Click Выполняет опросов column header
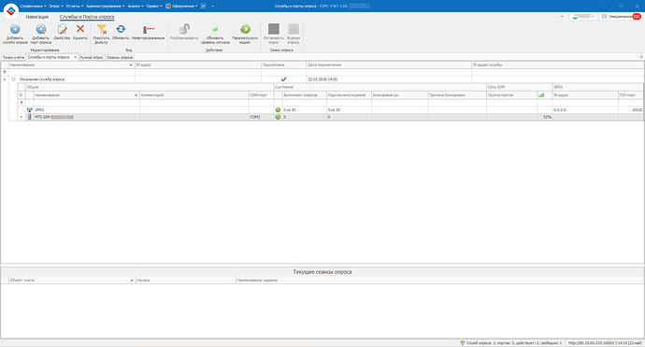This screenshot has width=645, height=347. tap(305, 95)
